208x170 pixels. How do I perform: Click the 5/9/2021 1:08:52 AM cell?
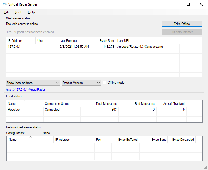74,47
